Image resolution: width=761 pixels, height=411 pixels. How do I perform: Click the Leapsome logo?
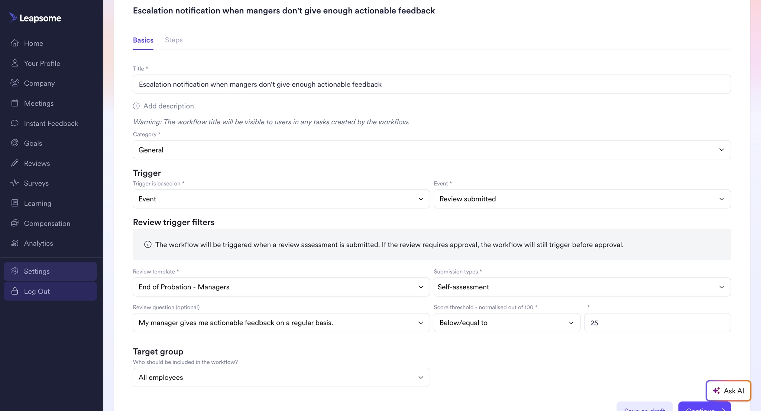click(35, 18)
